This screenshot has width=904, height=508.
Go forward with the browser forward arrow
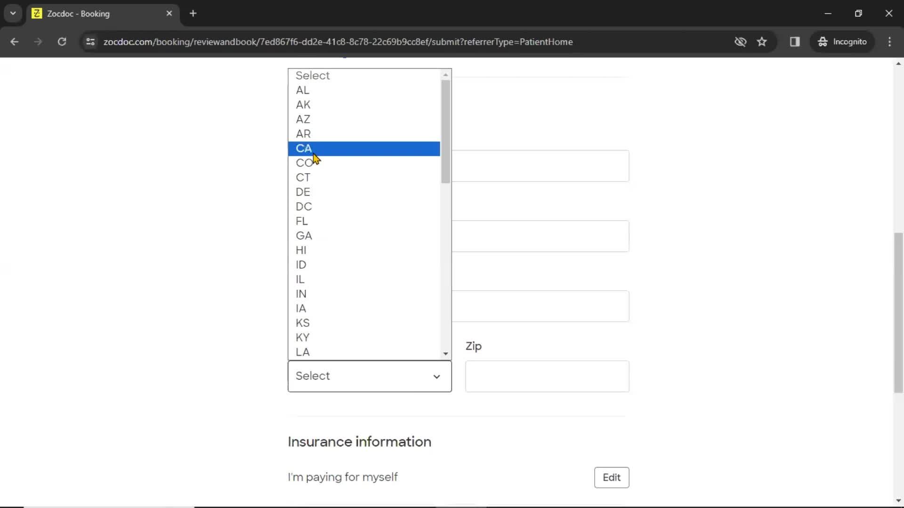pyautogui.click(x=38, y=42)
